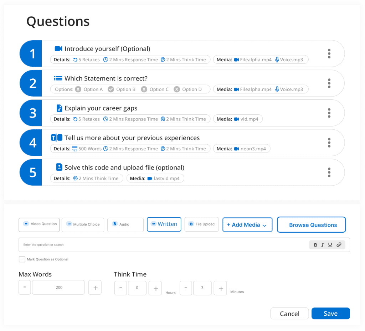Click the Bold formatting icon

click(315, 245)
